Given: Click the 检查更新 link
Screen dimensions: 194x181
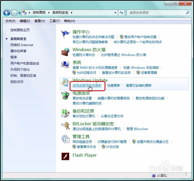Looking at the screenshot, I should click(x=114, y=86).
